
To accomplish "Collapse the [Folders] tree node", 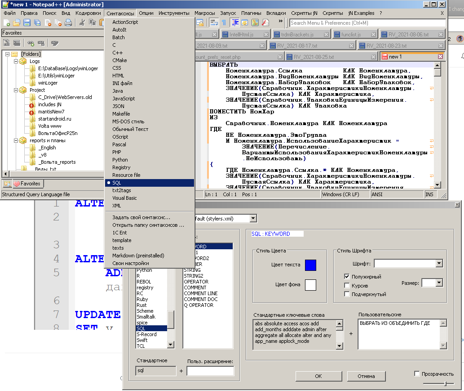I will pyautogui.click(x=7, y=54).
